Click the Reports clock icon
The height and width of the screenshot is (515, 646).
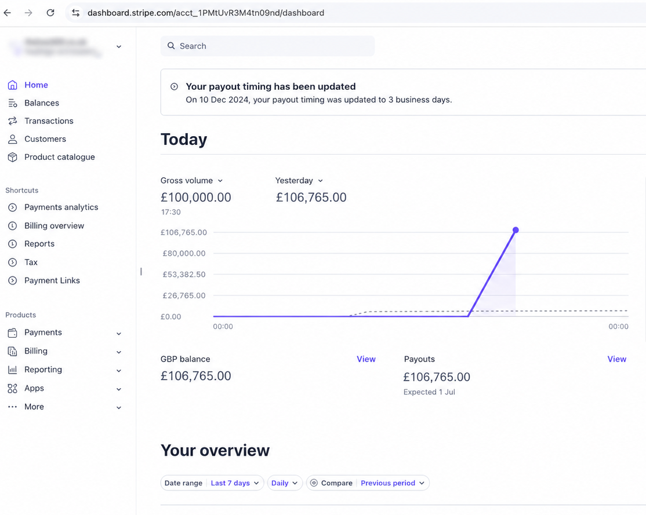(13, 244)
